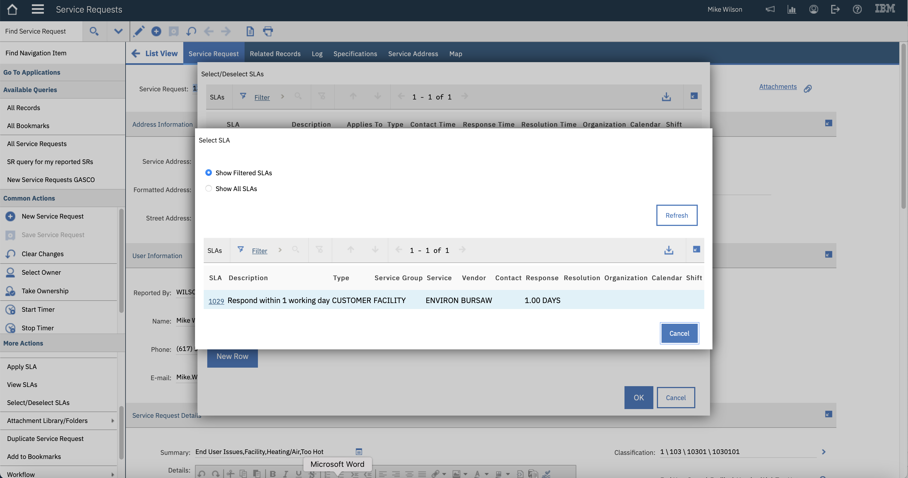Click the Home icon in header
The image size is (908, 478).
(12, 10)
